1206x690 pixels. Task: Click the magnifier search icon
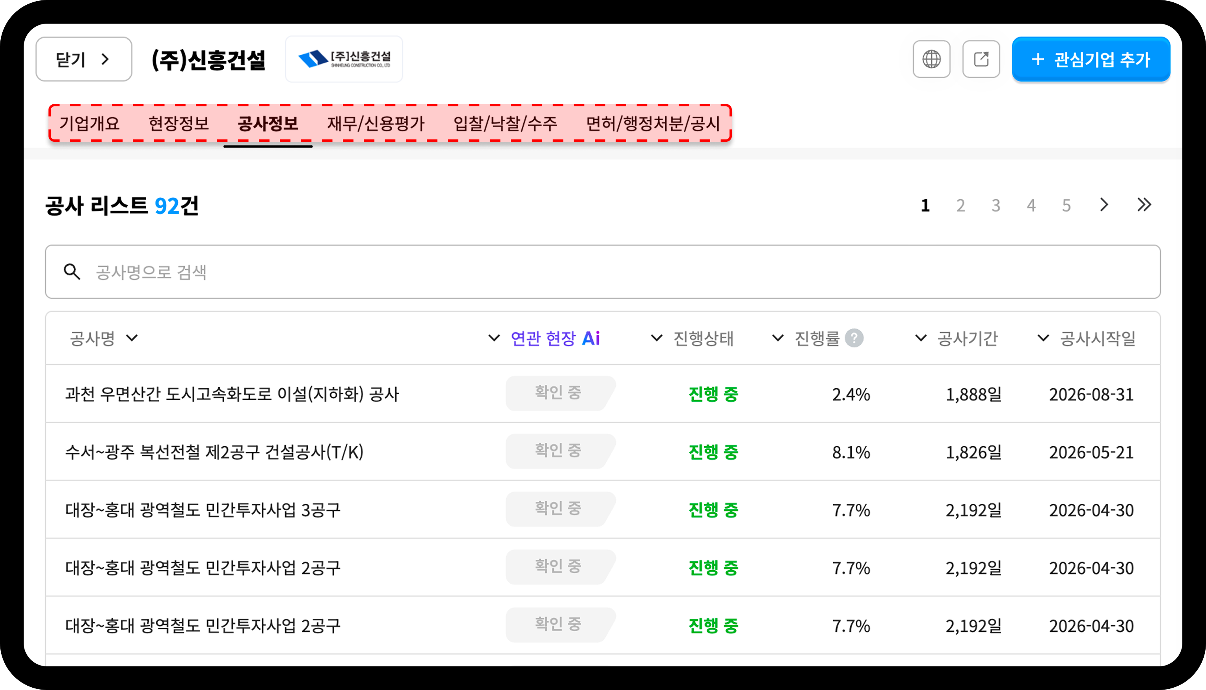coord(72,272)
